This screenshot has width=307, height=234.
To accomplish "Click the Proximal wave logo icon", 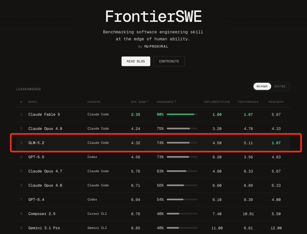I will click(146, 46).
